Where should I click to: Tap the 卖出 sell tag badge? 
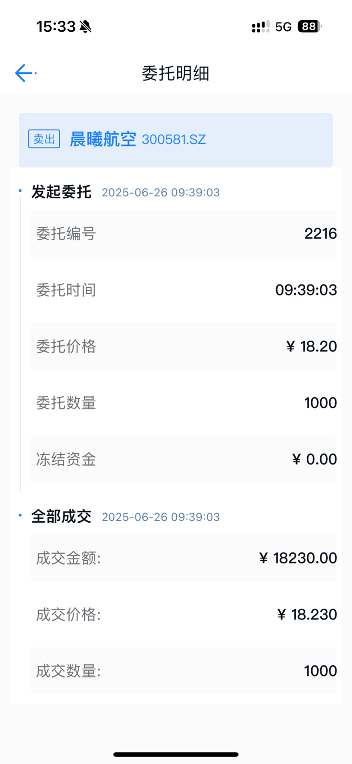[x=44, y=139]
